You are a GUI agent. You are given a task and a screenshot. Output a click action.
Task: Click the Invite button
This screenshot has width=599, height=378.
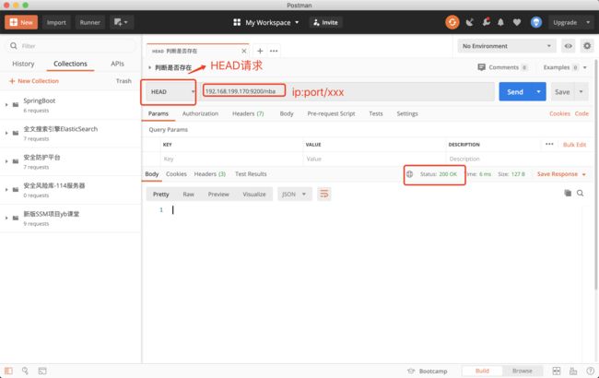pos(326,22)
